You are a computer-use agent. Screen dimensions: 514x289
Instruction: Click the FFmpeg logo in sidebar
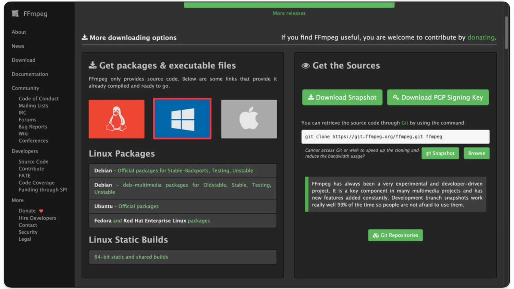[15, 14]
